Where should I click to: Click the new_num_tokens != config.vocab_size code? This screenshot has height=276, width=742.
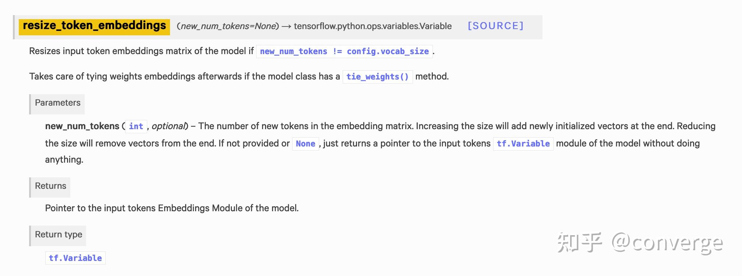tap(344, 52)
